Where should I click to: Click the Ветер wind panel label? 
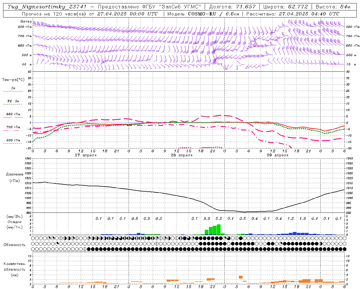(26, 21)
